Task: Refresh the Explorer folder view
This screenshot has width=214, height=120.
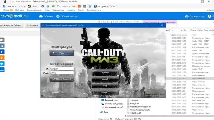Action: (x=185, y=30)
